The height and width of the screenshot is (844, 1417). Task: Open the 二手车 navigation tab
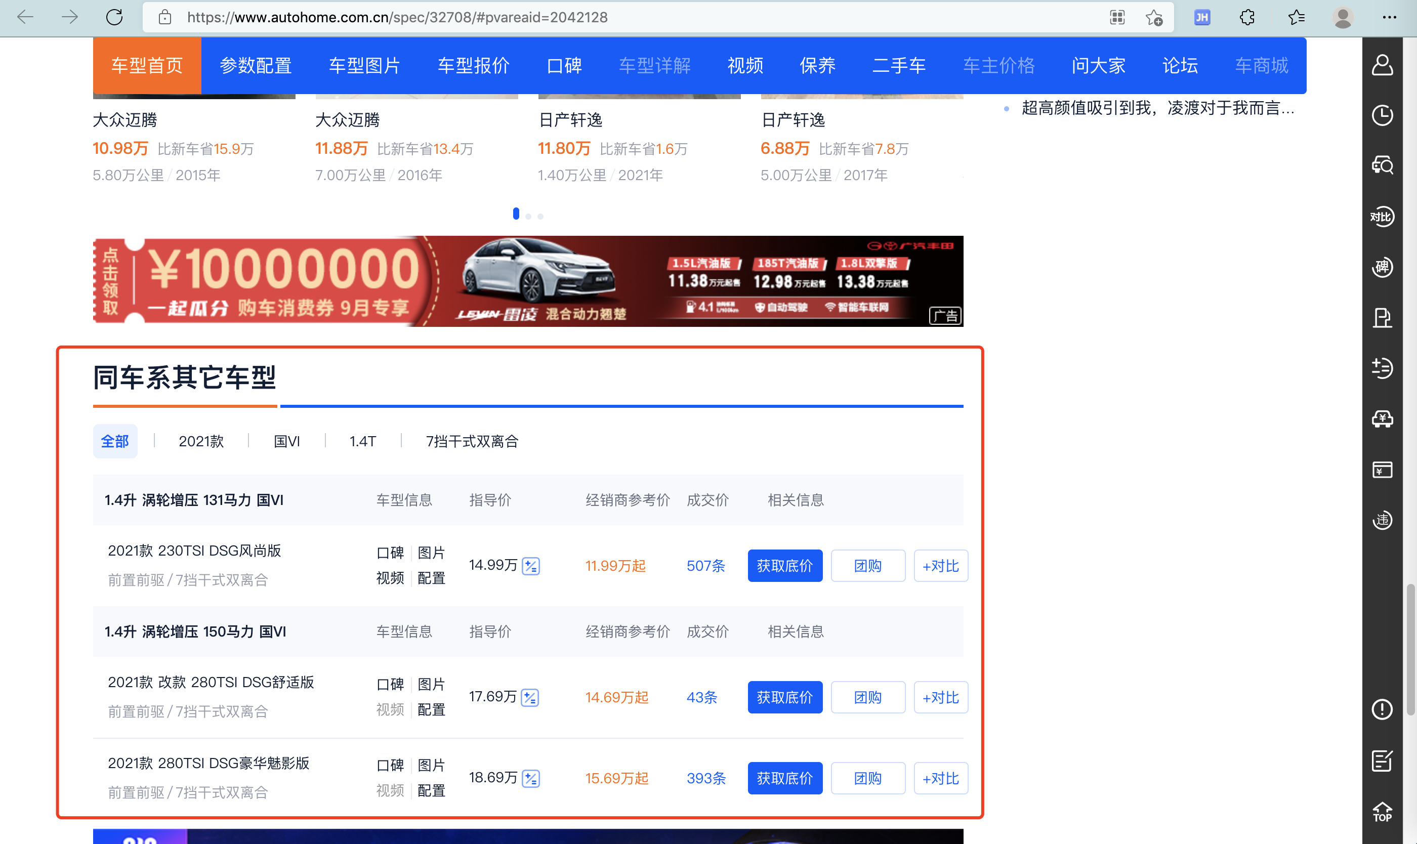point(899,66)
